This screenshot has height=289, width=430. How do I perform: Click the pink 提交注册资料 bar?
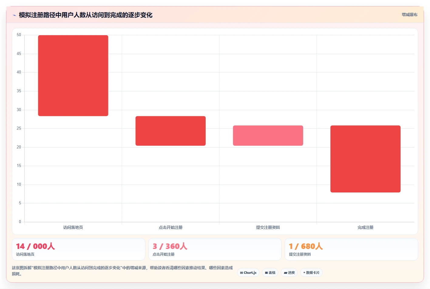tap(268, 135)
